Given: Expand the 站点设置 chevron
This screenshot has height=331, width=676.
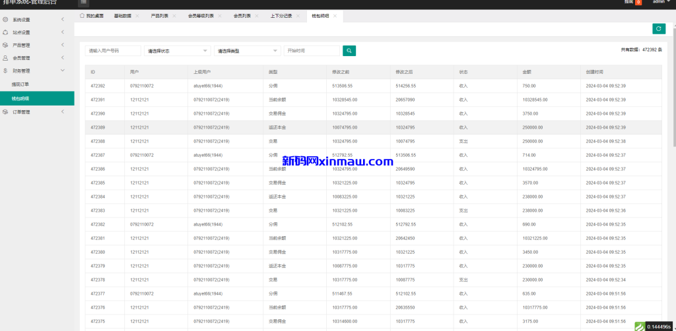Looking at the screenshot, I should click(63, 32).
